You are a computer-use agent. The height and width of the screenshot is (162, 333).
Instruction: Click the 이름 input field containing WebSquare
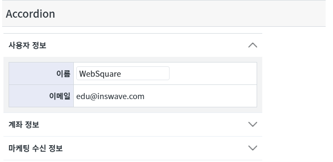pyautogui.click(x=123, y=73)
